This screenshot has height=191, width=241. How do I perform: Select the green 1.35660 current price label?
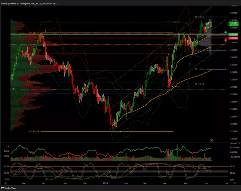point(233,23)
